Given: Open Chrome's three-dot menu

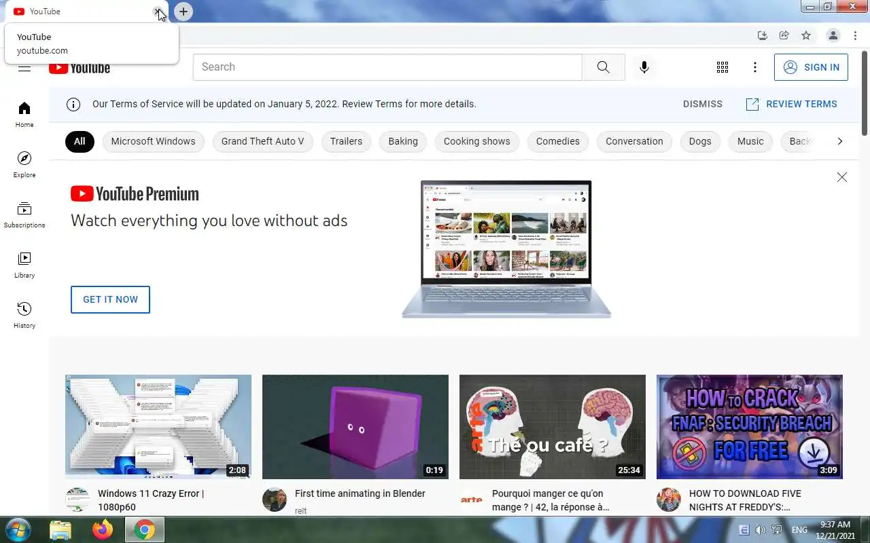Looking at the screenshot, I should click(x=855, y=35).
